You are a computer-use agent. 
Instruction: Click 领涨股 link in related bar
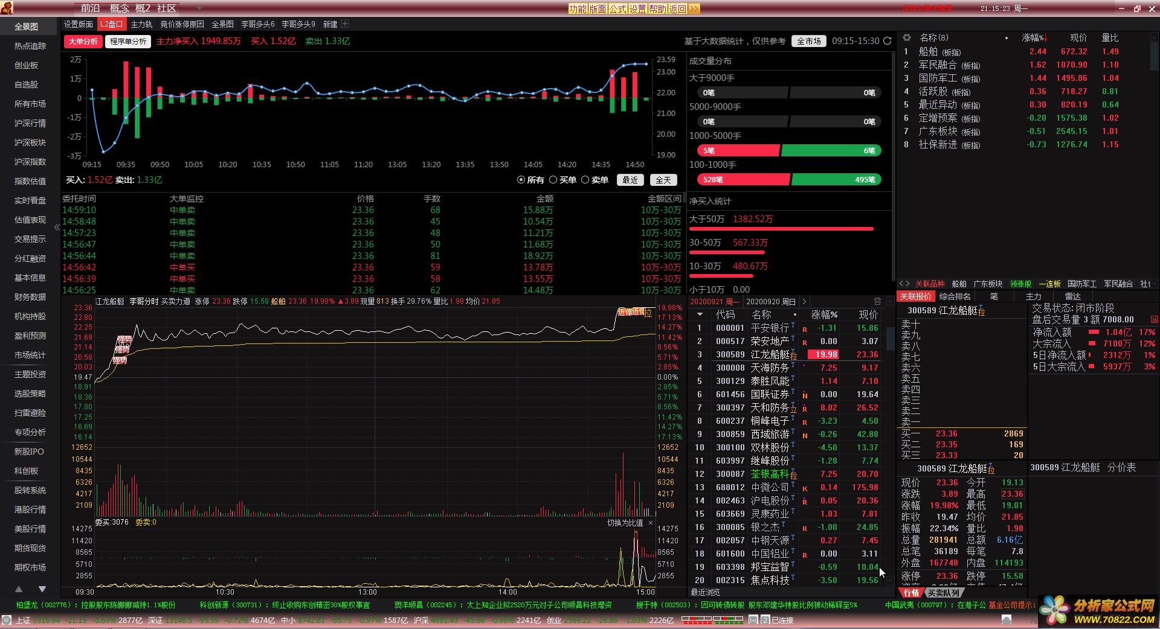coord(1020,284)
